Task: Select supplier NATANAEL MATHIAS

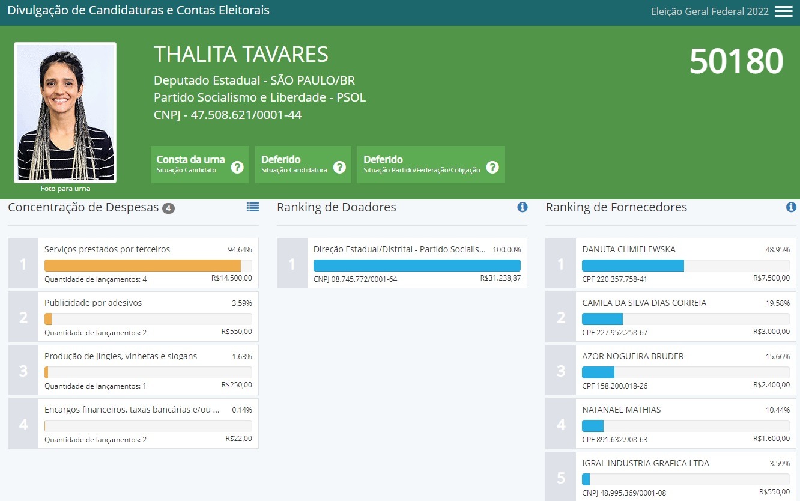Action: [685, 424]
